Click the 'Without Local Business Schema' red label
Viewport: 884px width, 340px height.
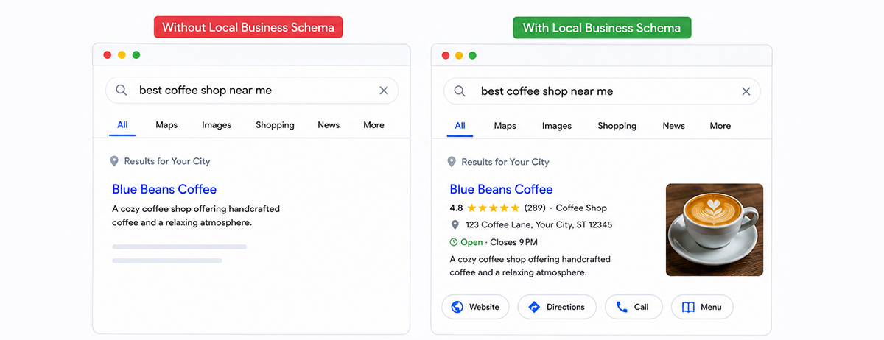248,28
